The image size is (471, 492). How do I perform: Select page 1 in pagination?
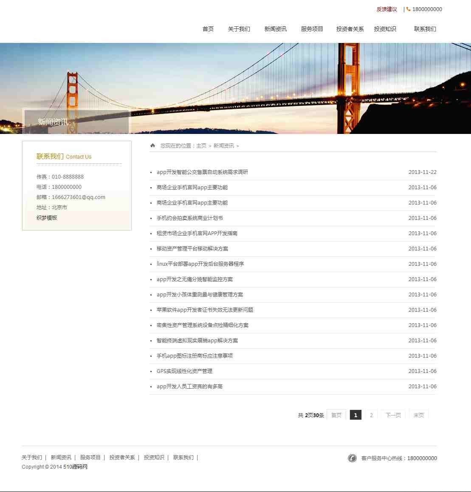pos(355,415)
